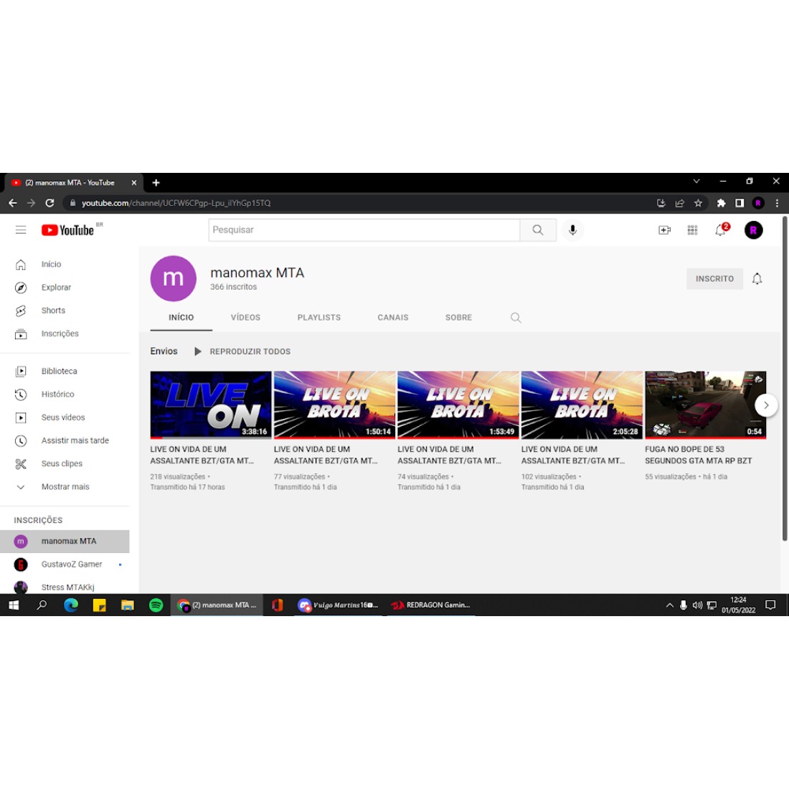Open Windows Start menu
The image size is (789, 789).
coord(14,605)
